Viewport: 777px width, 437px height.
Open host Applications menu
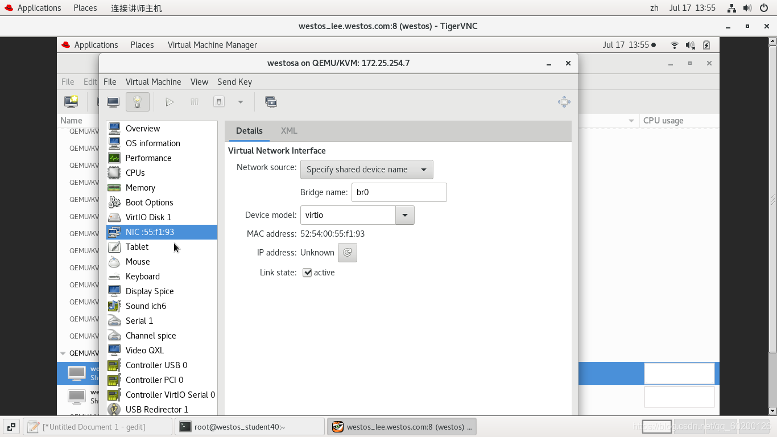[x=32, y=8]
